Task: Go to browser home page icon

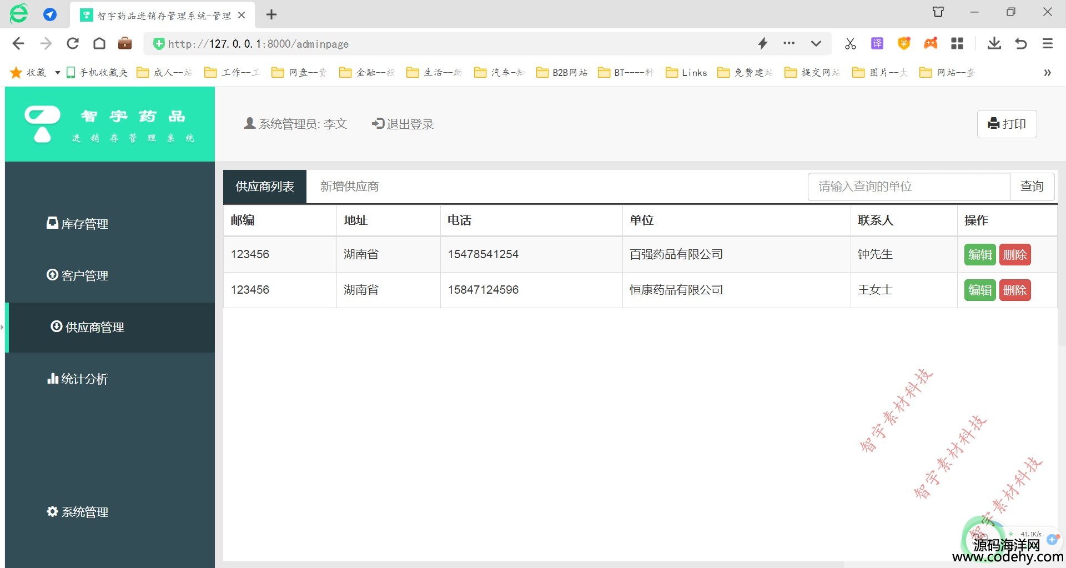Action: (99, 43)
